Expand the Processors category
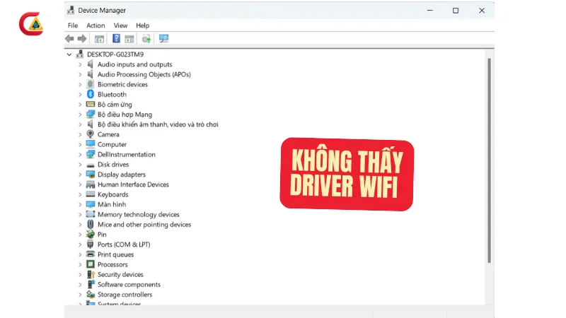The width and height of the screenshot is (566, 318). click(x=80, y=264)
